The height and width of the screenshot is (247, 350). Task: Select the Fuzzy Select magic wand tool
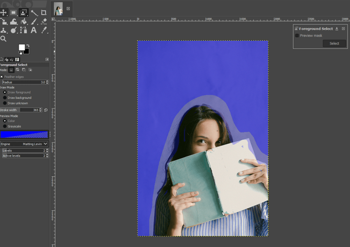(x=34, y=13)
